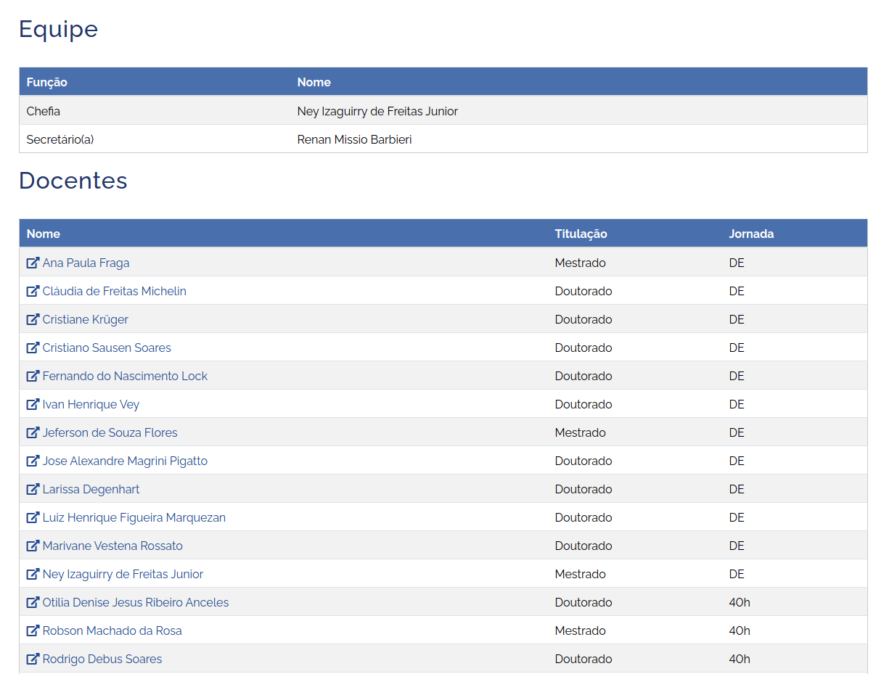This screenshot has height=674, width=876.
Task: Open Ney Izaguirry de Freitas Junior docente link
Action: pos(123,574)
